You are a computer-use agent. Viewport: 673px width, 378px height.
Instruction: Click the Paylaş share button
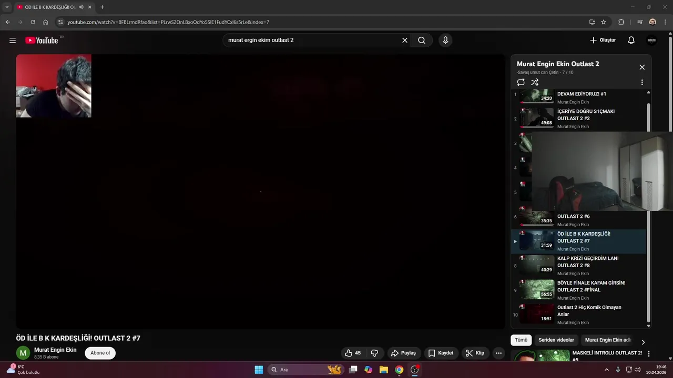tap(403, 353)
